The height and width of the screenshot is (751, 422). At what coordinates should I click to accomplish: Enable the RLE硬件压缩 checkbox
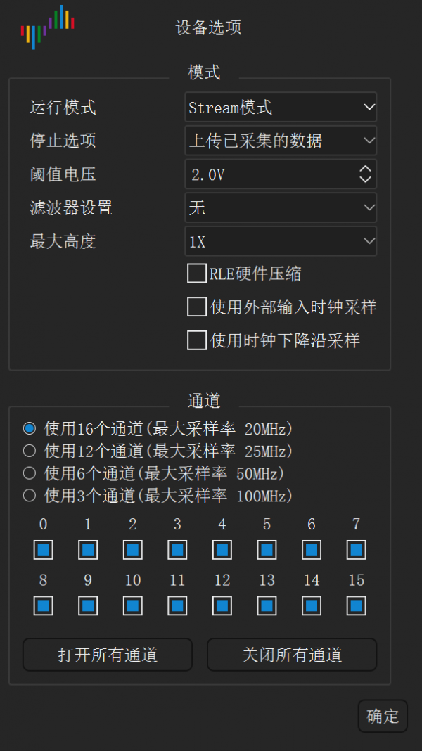(x=197, y=274)
